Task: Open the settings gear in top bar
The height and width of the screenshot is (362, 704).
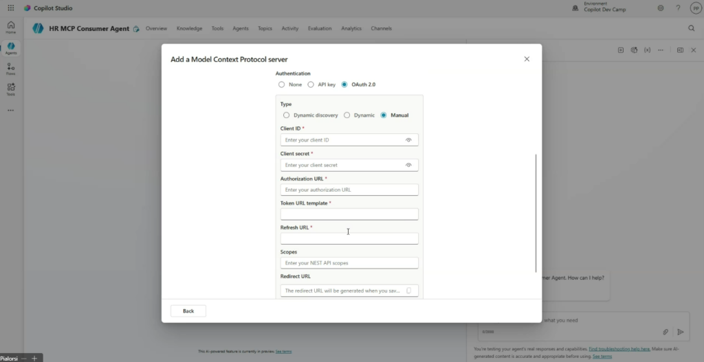Action: (x=661, y=8)
